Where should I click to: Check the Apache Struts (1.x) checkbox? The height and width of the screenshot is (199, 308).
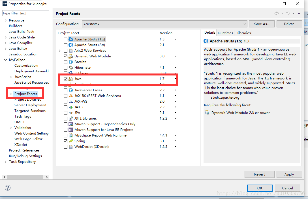click(66, 39)
